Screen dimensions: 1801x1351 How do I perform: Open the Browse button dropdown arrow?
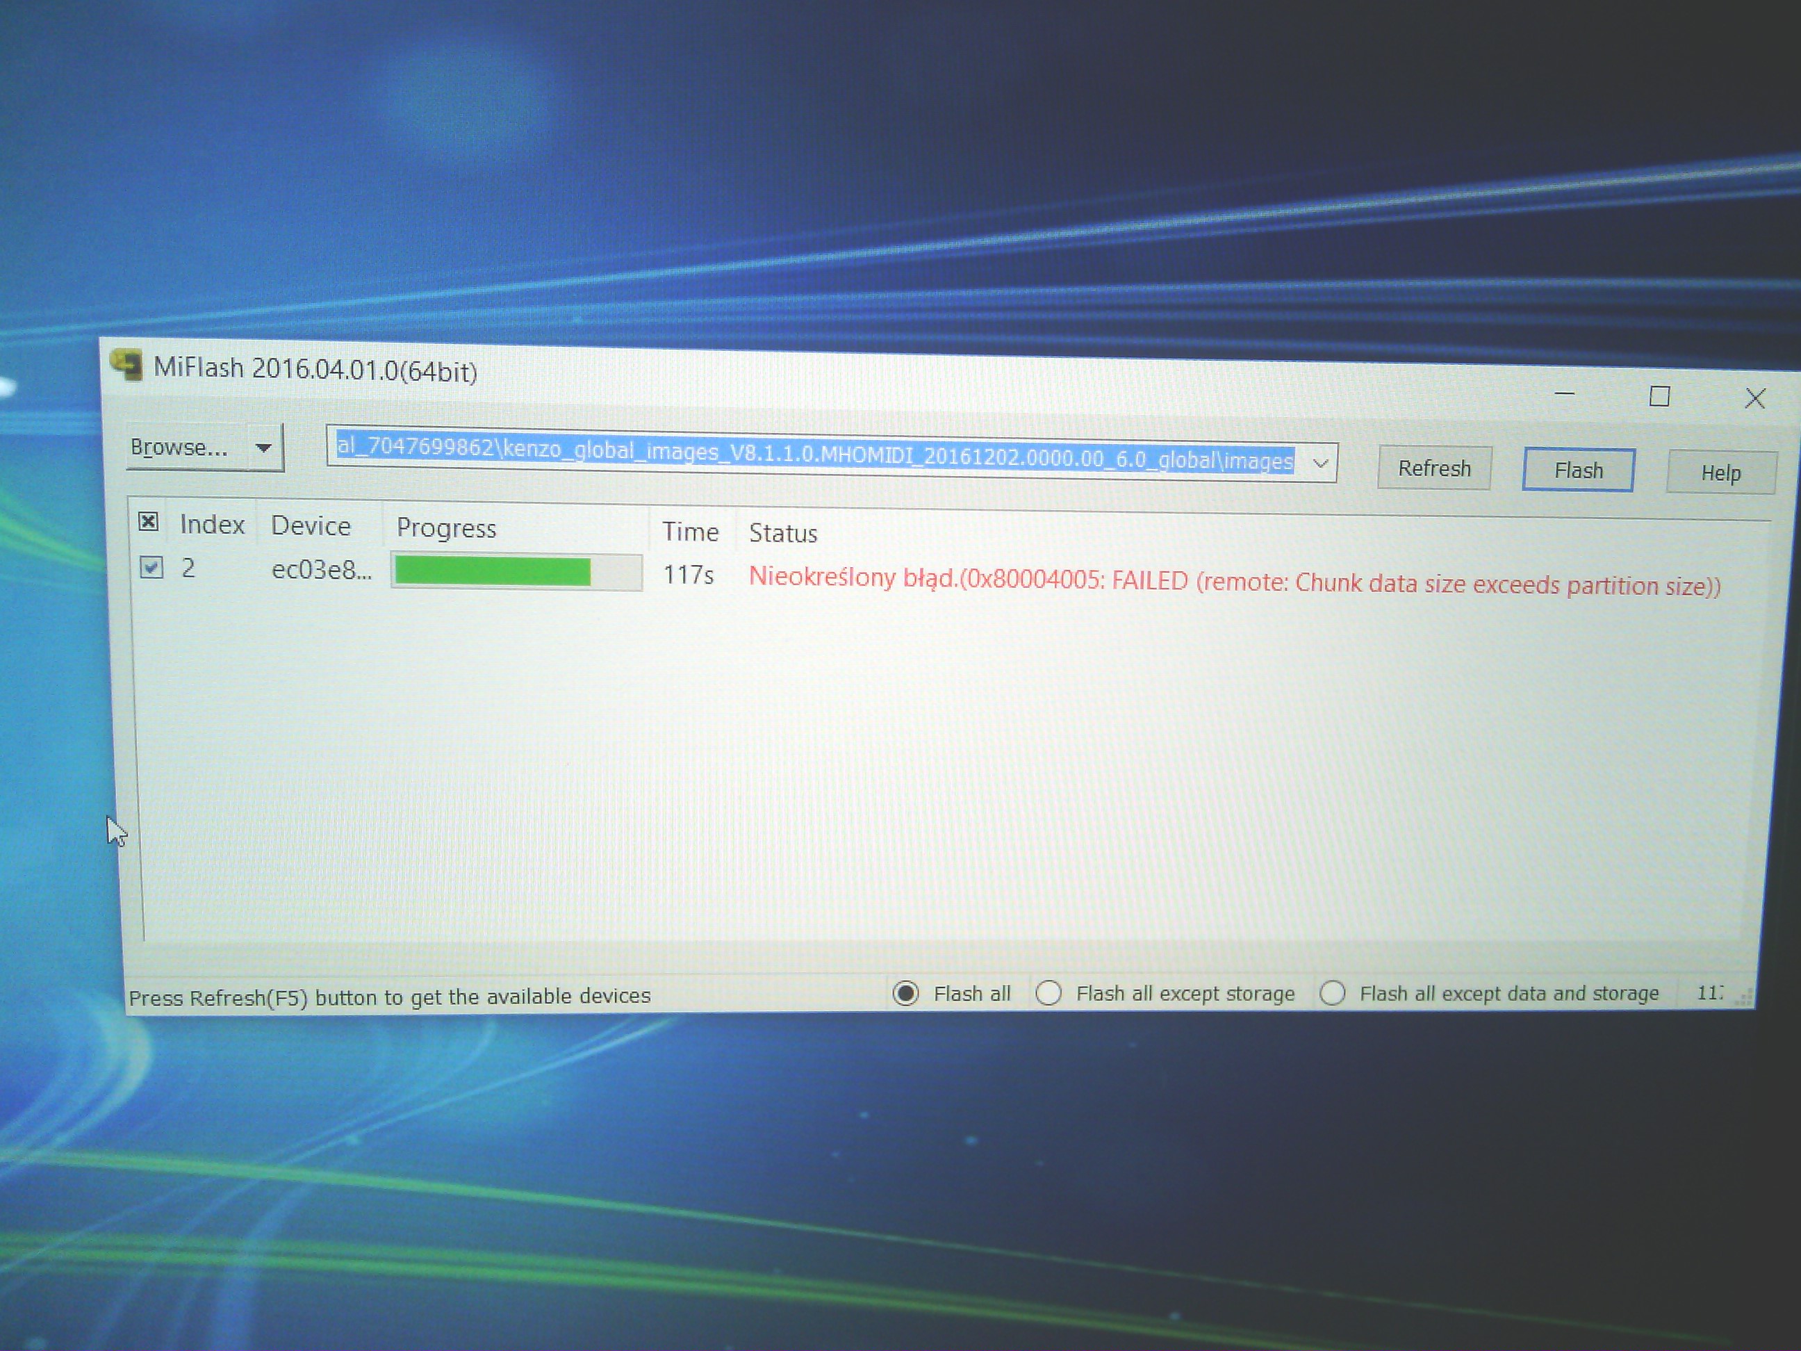pos(263,448)
